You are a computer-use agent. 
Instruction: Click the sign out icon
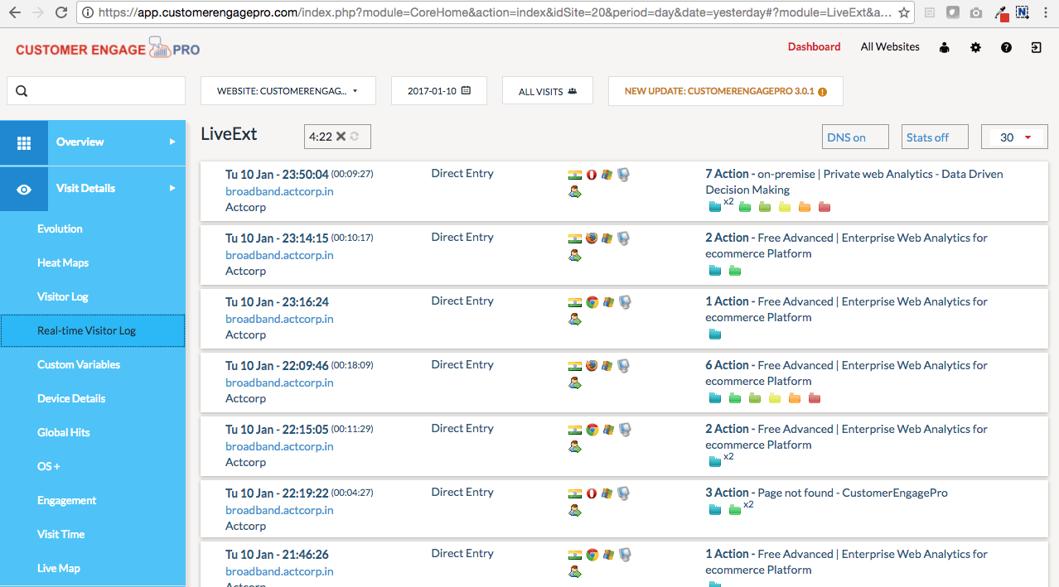click(1037, 48)
